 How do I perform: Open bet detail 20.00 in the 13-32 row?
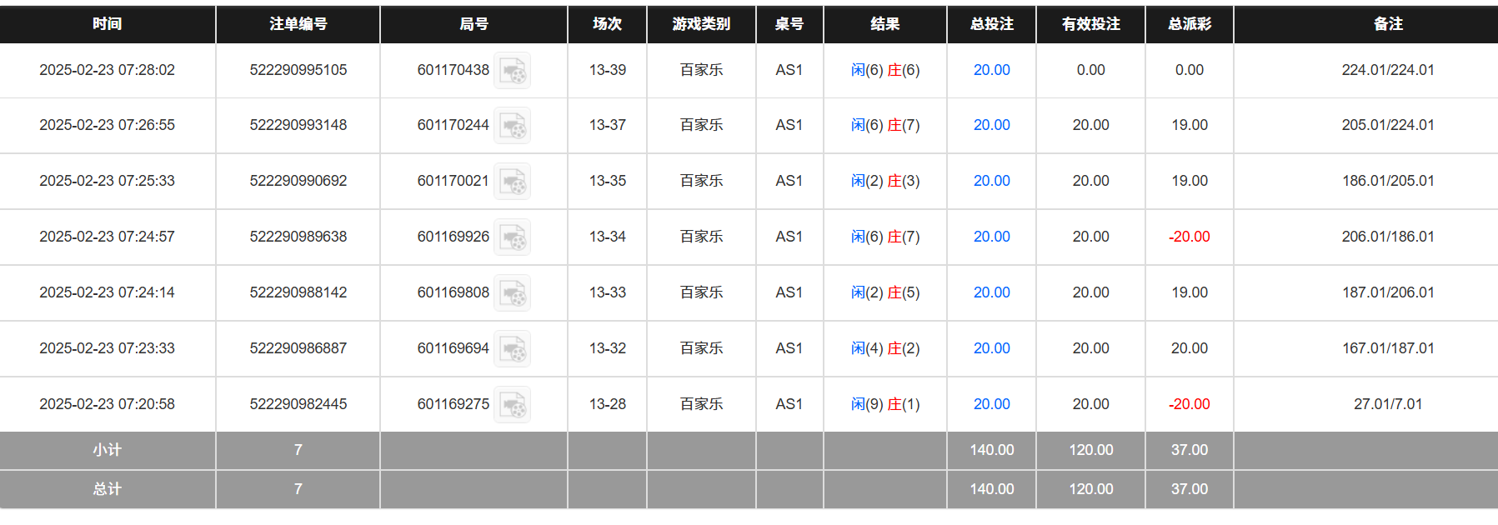pos(991,348)
